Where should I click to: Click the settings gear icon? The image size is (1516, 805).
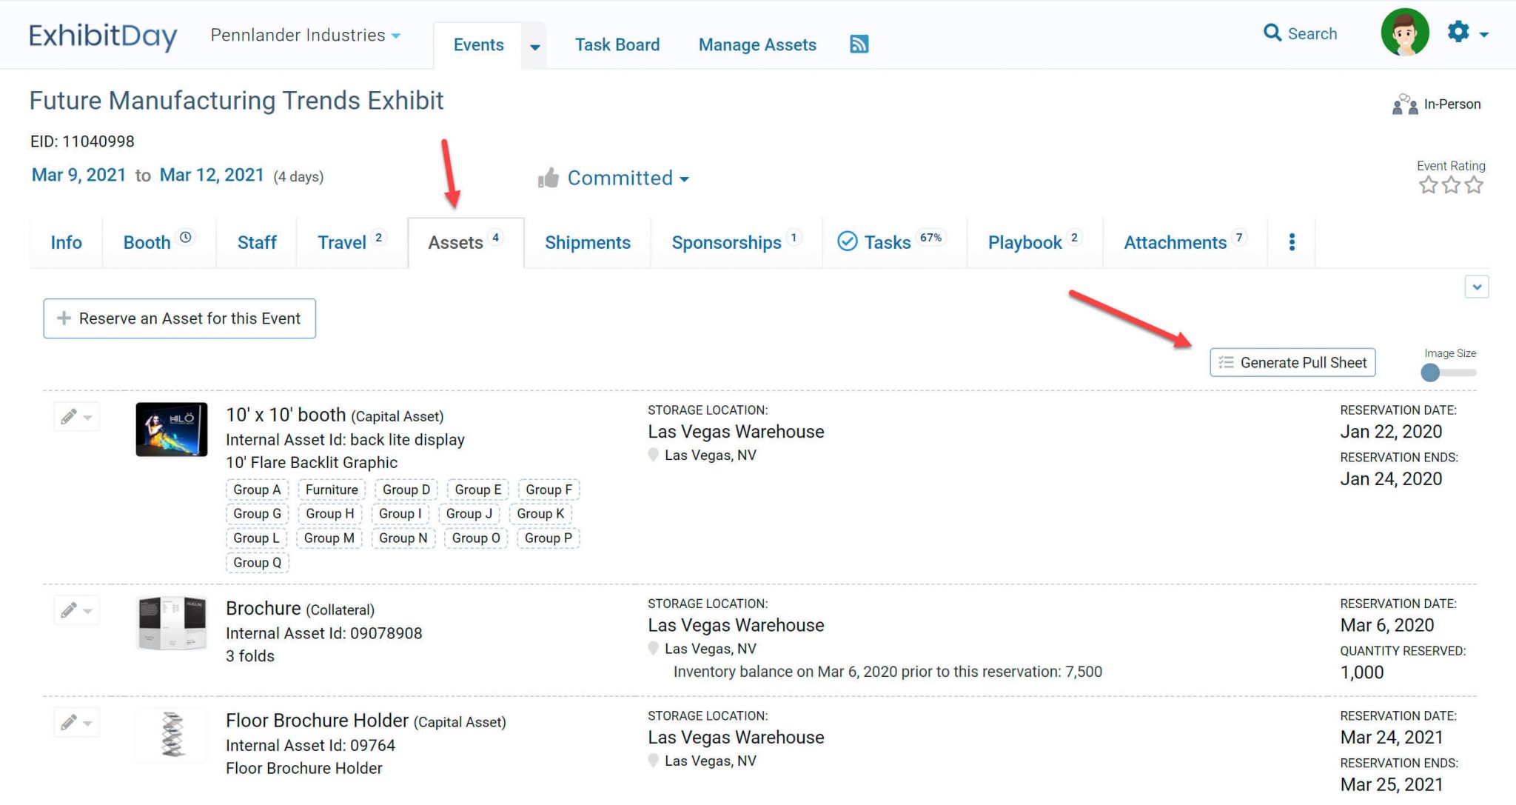[1458, 33]
